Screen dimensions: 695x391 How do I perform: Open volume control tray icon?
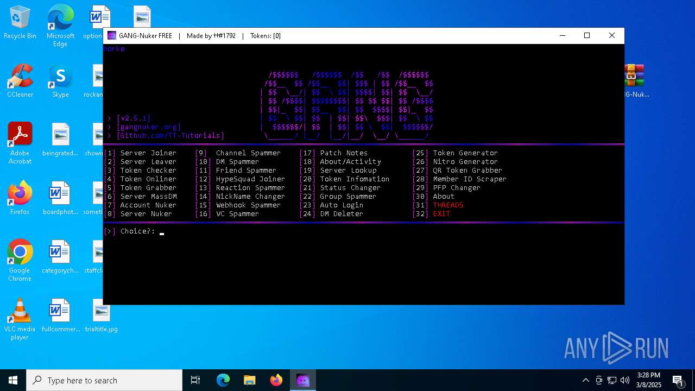625,380
